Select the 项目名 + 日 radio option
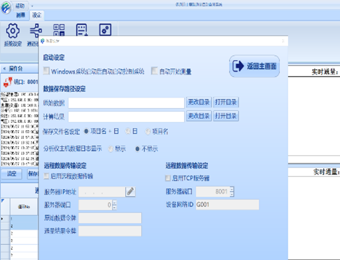340x260 pixels. point(86,131)
